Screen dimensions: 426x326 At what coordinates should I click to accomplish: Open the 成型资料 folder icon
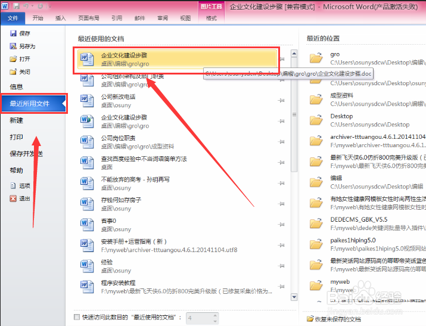click(316, 99)
